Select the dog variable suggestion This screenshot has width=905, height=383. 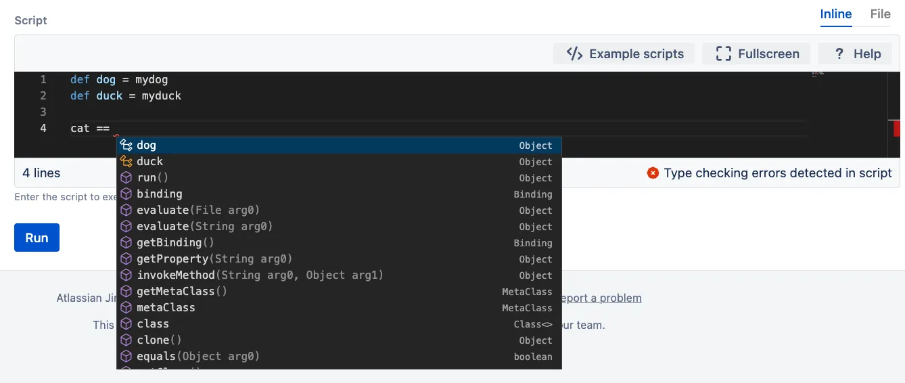[x=339, y=145]
